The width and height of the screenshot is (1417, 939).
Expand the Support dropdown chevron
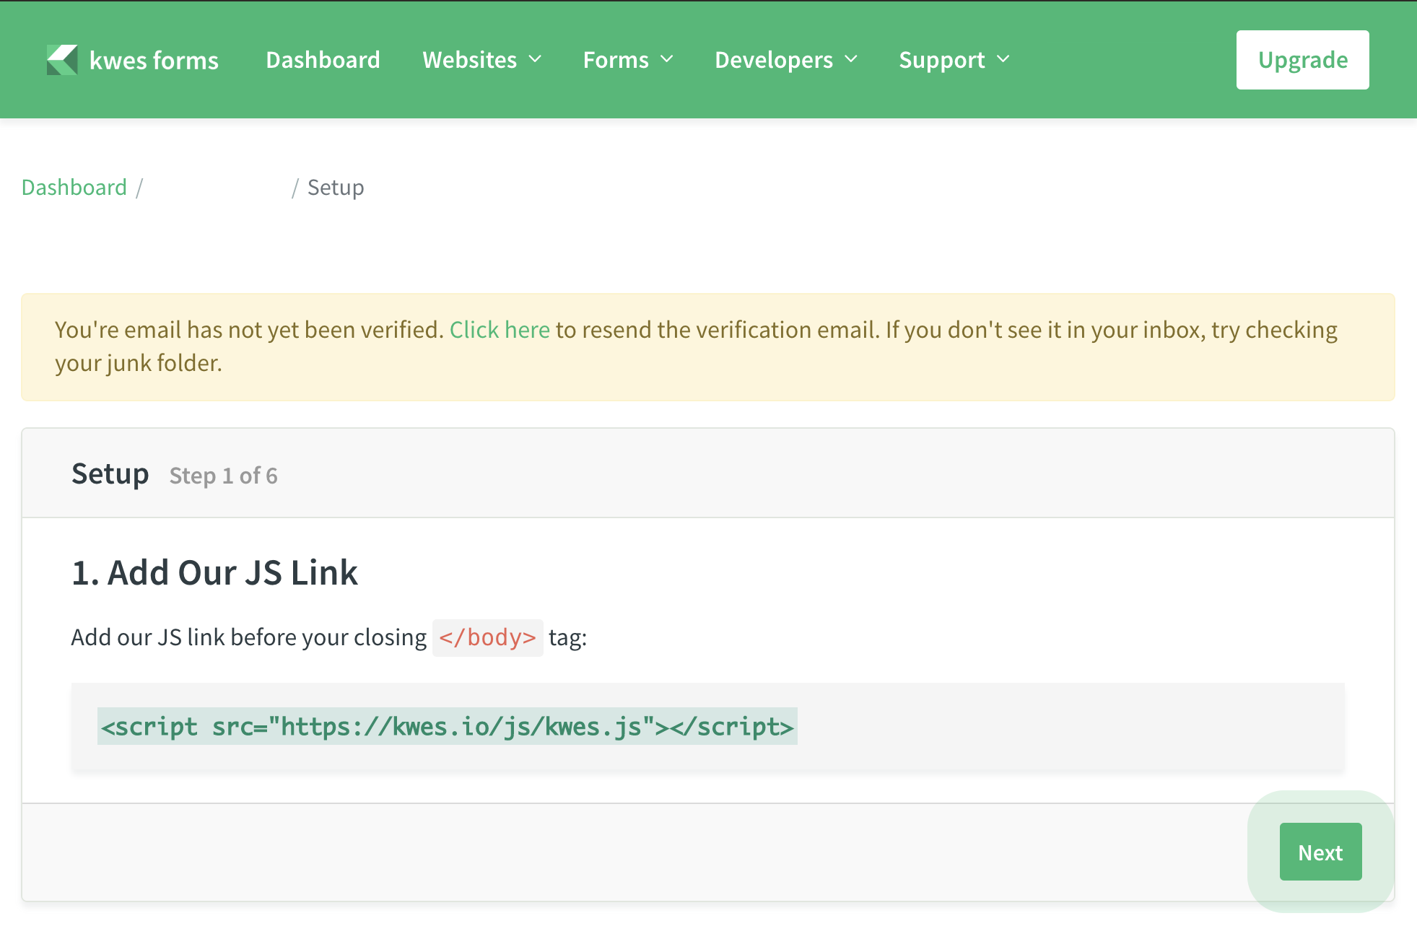tap(1003, 59)
